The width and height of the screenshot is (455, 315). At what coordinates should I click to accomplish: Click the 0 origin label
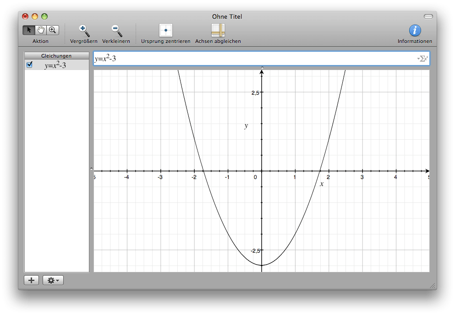click(255, 177)
